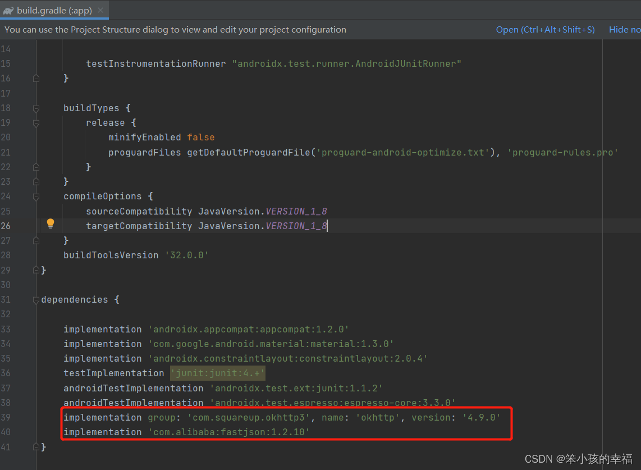Collapse the release block fold marker
Image resolution: width=641 pixels, height=470 pixels.
click(x=36, y=123)
